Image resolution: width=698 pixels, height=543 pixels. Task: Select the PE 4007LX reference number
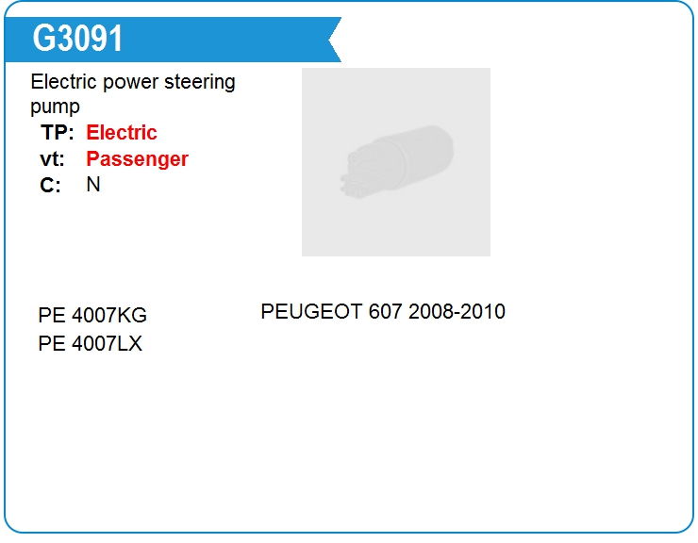tap(91, 343)
